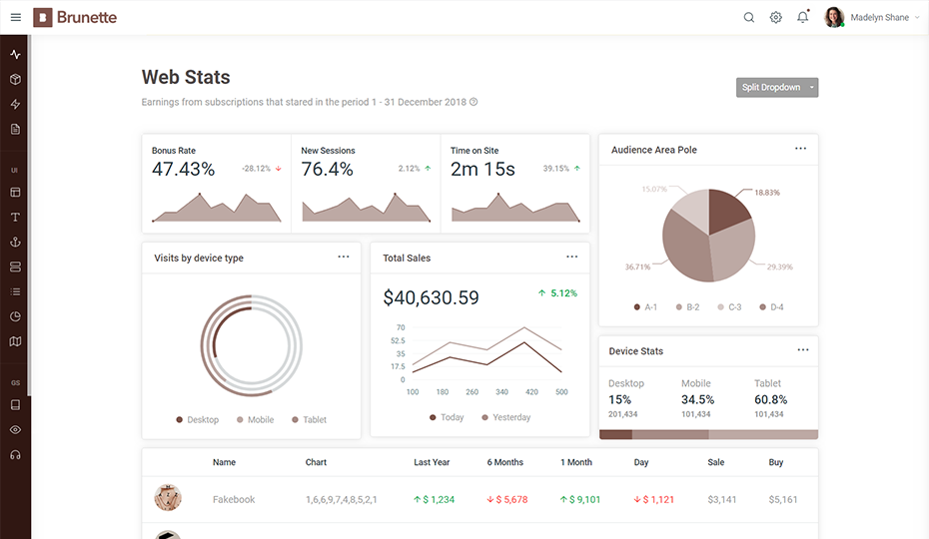Click the $ 1,234 Last Year value

(x=434, y=499)
